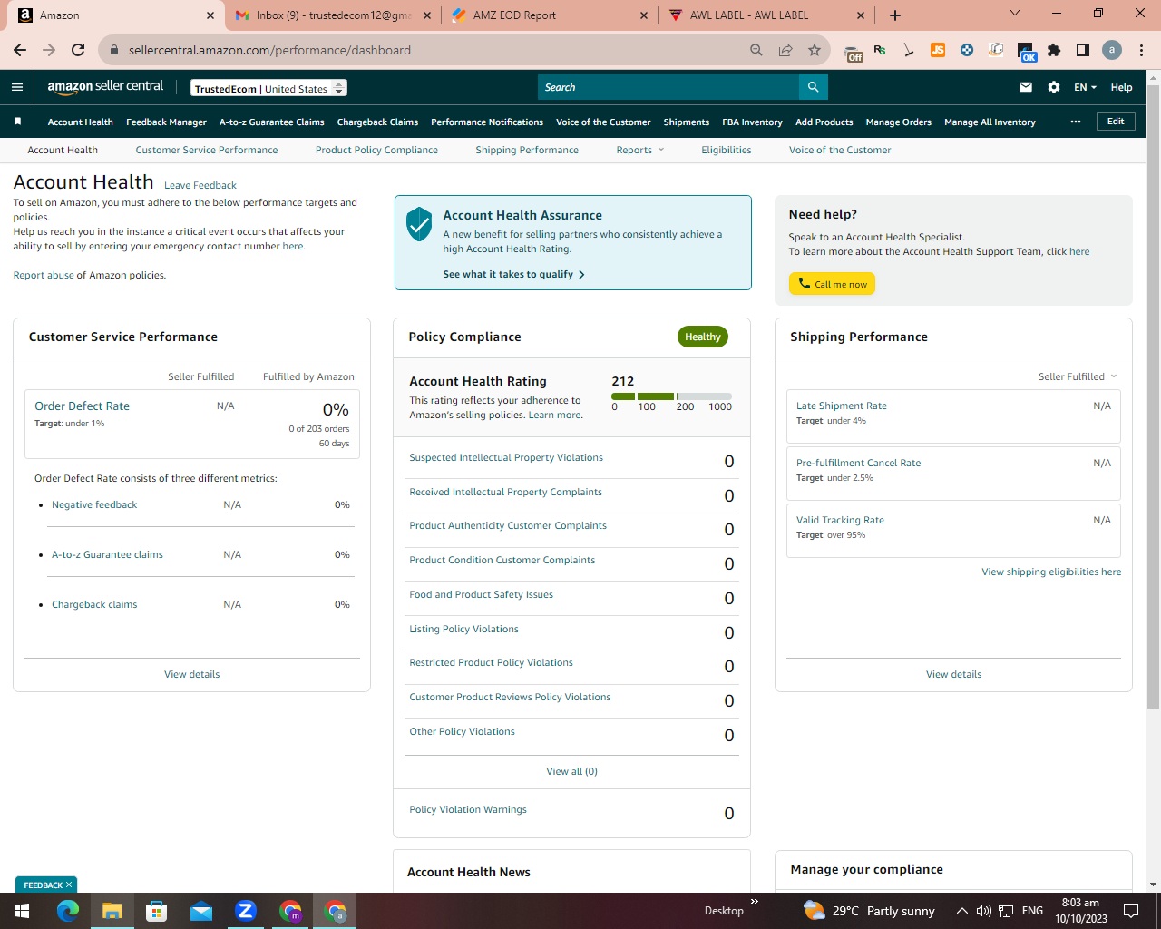Show hidden system tray icons
1161x929 pixels.
[961, 911]
